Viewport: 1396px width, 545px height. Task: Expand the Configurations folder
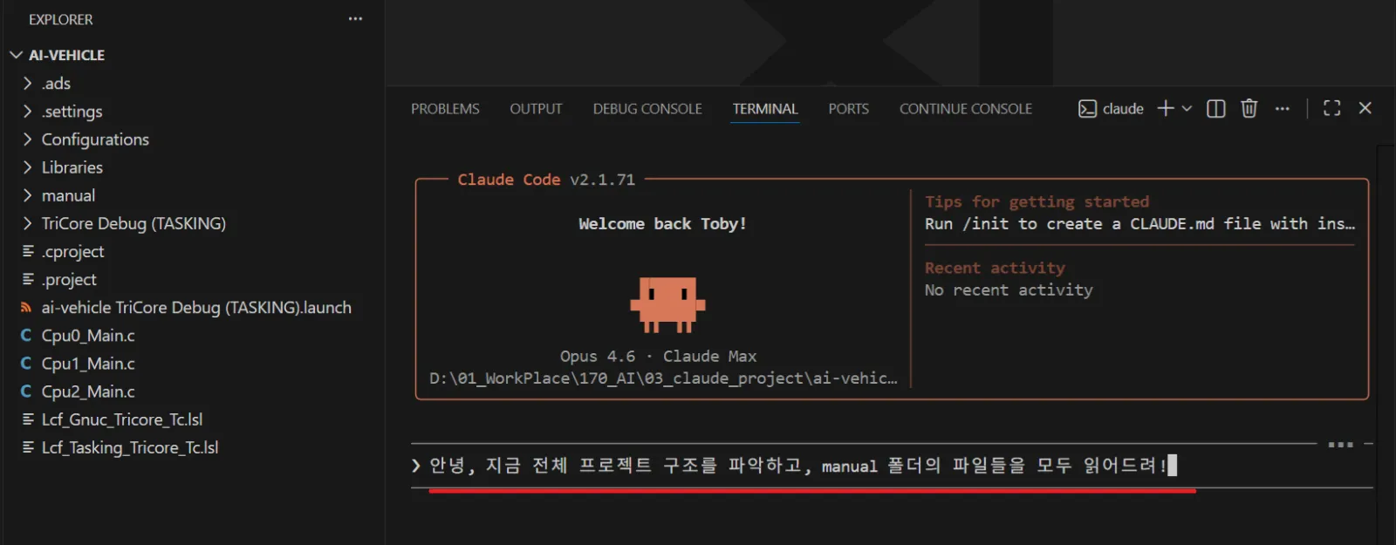(x=95, y=140)
